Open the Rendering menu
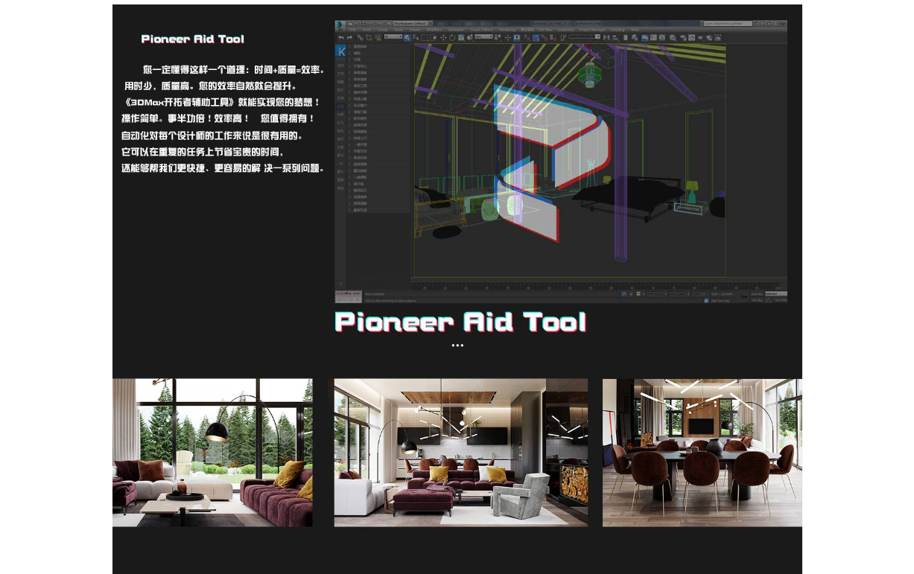The height and width of the screenshot is (574, 914). pyautogui.click(x=507, y=31)
